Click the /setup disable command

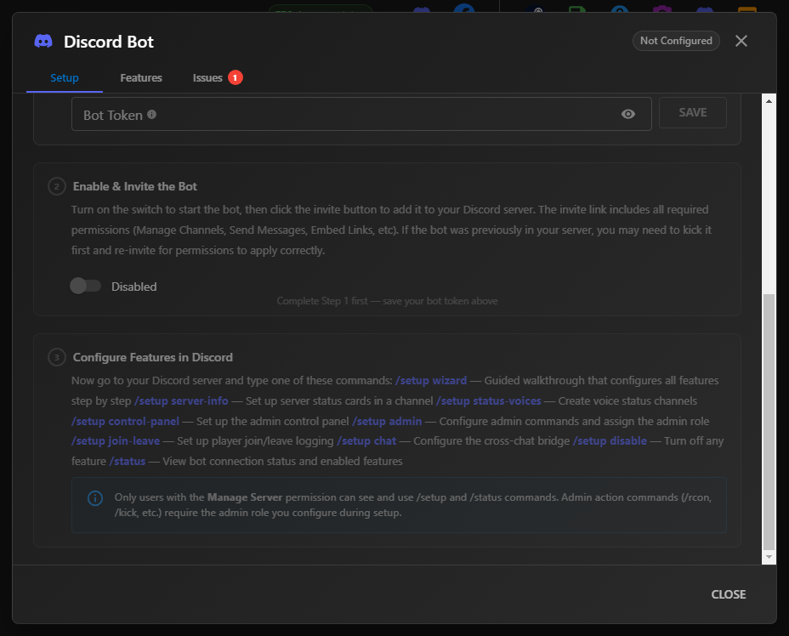pos(610,440)
